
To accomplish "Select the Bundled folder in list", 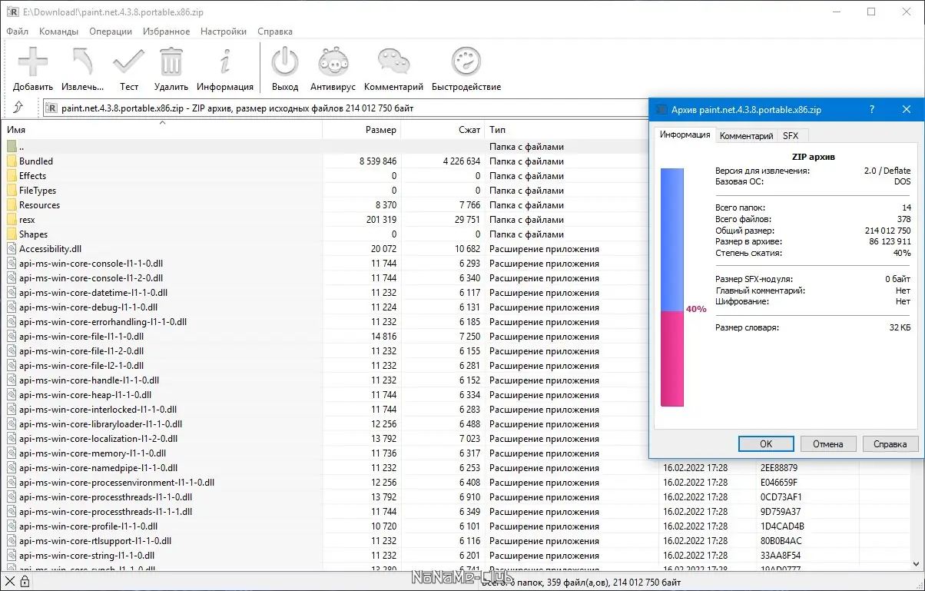I will coord(36,161).
